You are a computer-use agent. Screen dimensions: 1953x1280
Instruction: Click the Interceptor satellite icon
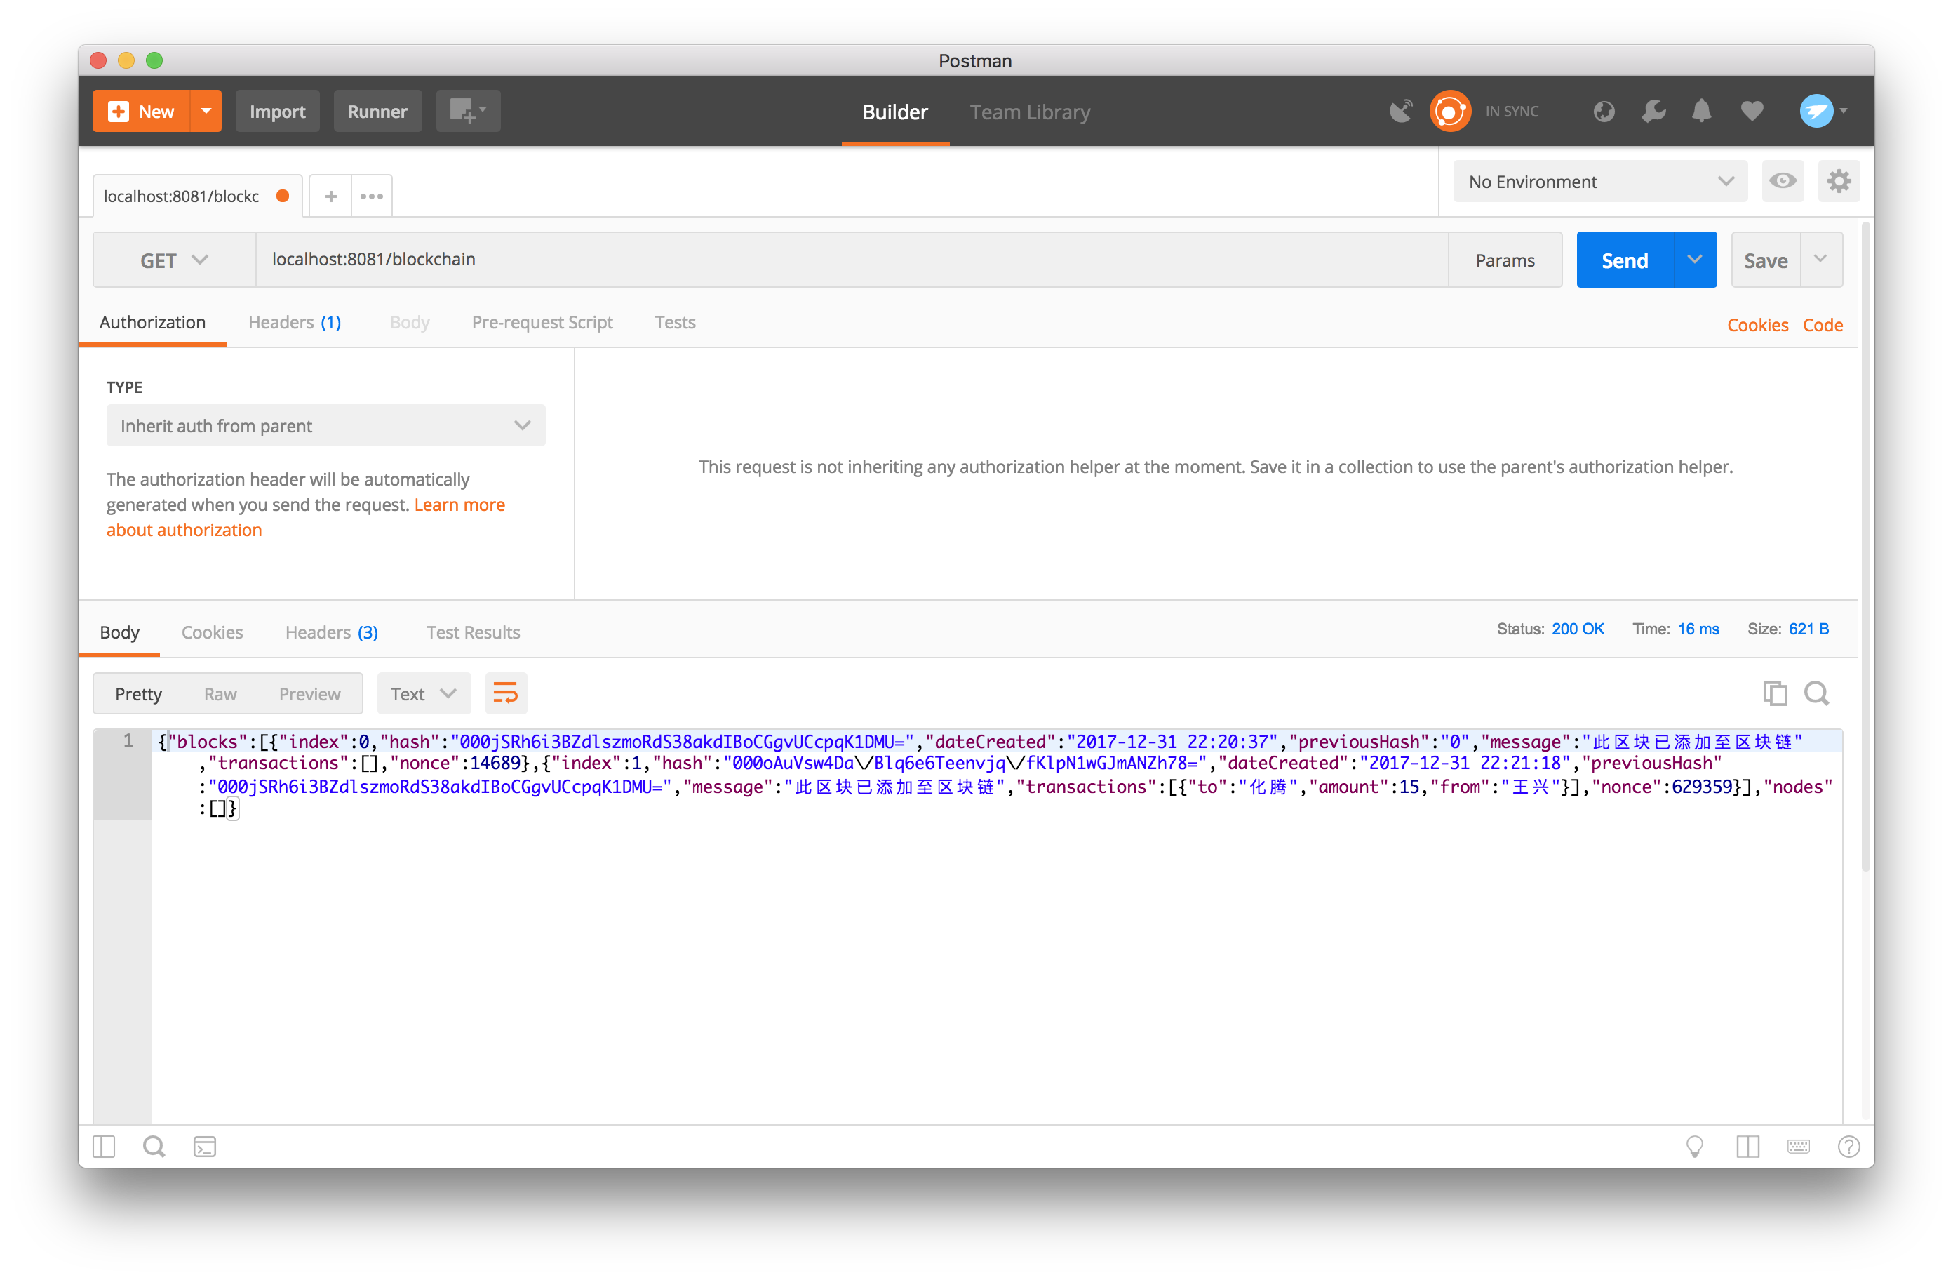pos(1401,111)
